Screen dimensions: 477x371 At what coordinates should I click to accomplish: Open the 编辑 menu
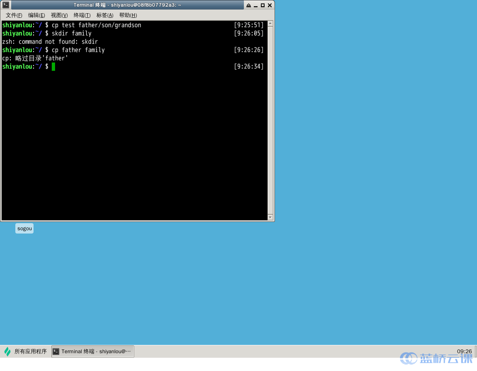tap(36, 15)
